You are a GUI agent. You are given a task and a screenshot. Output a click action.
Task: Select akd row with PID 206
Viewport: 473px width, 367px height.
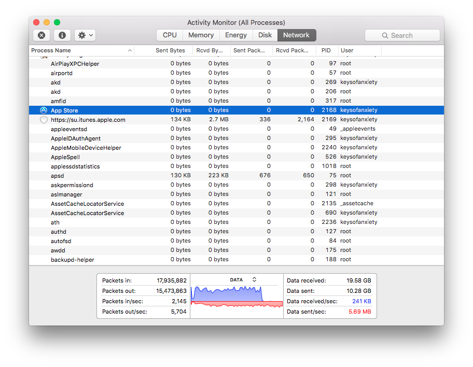point(236,92)
